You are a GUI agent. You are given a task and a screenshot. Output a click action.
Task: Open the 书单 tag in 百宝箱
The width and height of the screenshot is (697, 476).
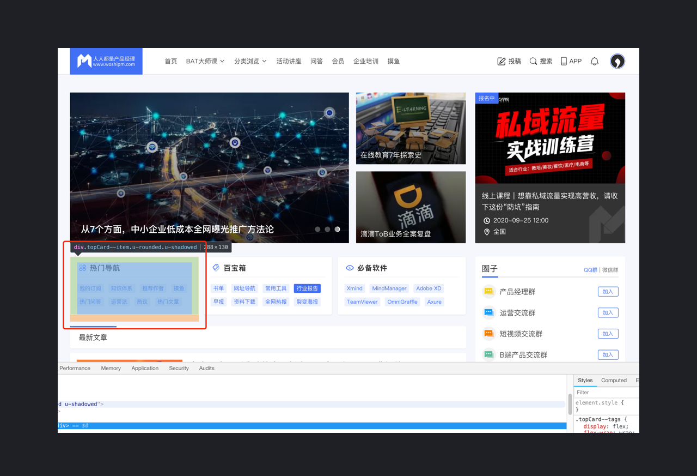click(x=218, y=288)
